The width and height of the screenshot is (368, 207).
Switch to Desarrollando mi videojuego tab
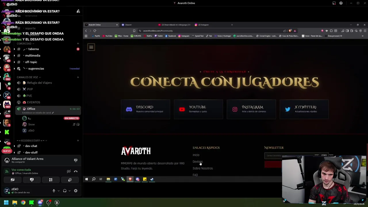coord(174,25)
